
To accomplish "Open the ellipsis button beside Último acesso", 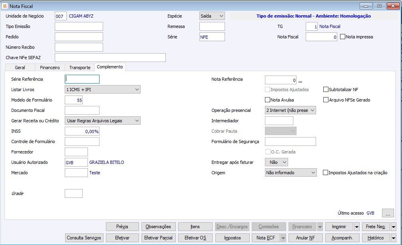I will [388, 213].
